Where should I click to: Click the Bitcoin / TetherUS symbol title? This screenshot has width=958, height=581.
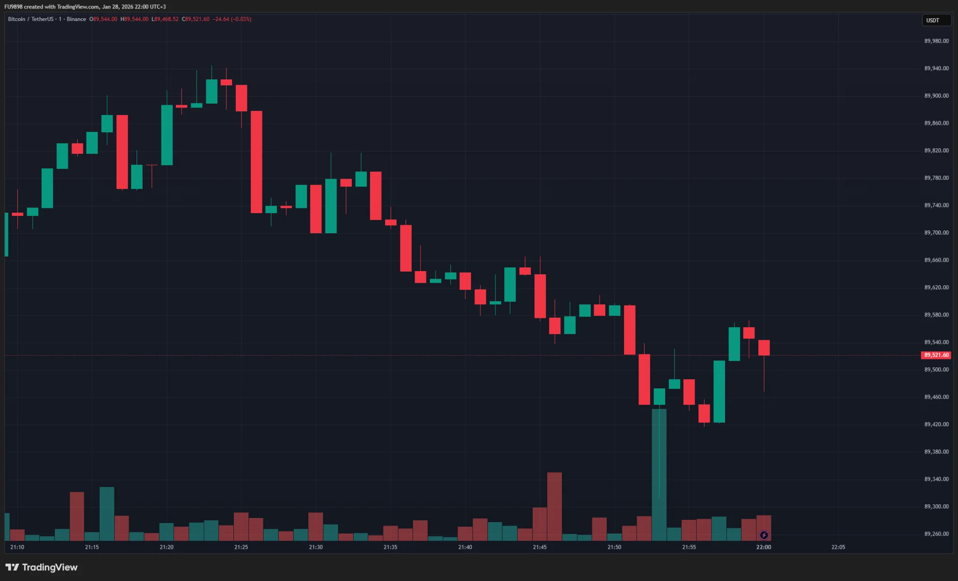(30, 19)
